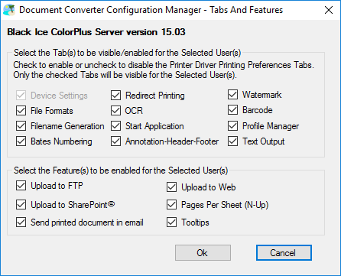
Task: Toggle Send printed document in email
Action: (21, 222)
